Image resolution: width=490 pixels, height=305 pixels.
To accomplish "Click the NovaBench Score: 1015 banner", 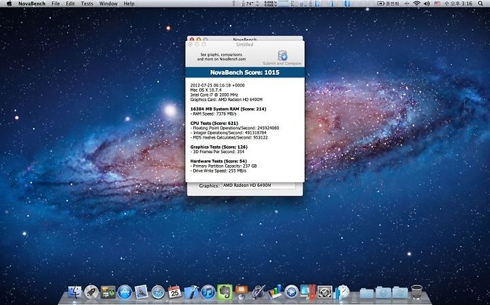I will coord(245,73).
